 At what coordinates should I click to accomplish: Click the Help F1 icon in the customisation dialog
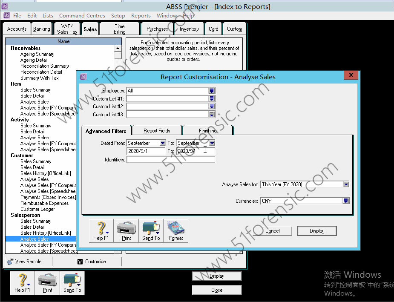(101, 230)
